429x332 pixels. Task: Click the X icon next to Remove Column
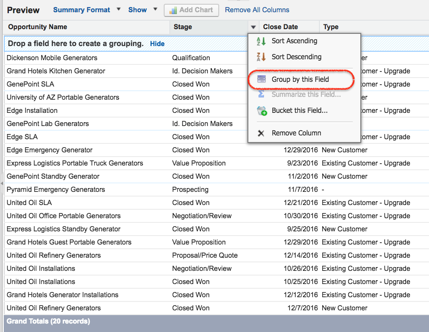click(x=261, y=133)
